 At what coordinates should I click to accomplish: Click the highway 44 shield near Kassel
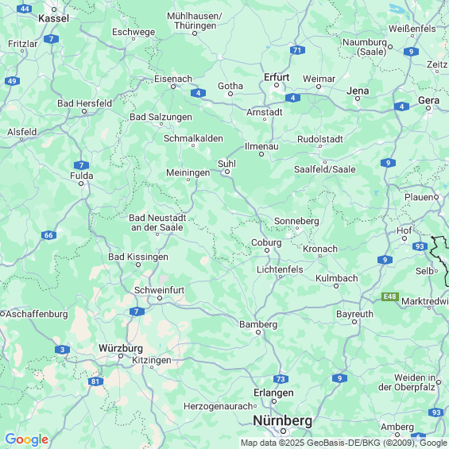[x=25, y=9]
